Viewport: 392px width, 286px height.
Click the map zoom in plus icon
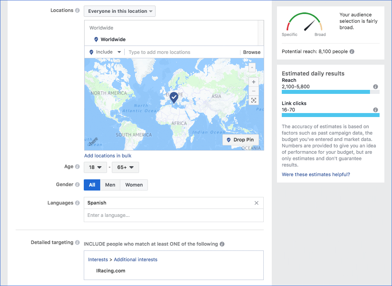253,82
